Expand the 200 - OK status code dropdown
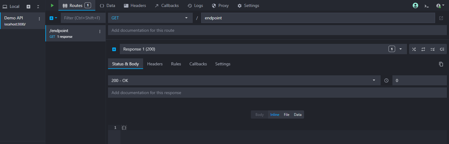Viewport: 449px width, 144px height. 244,80
